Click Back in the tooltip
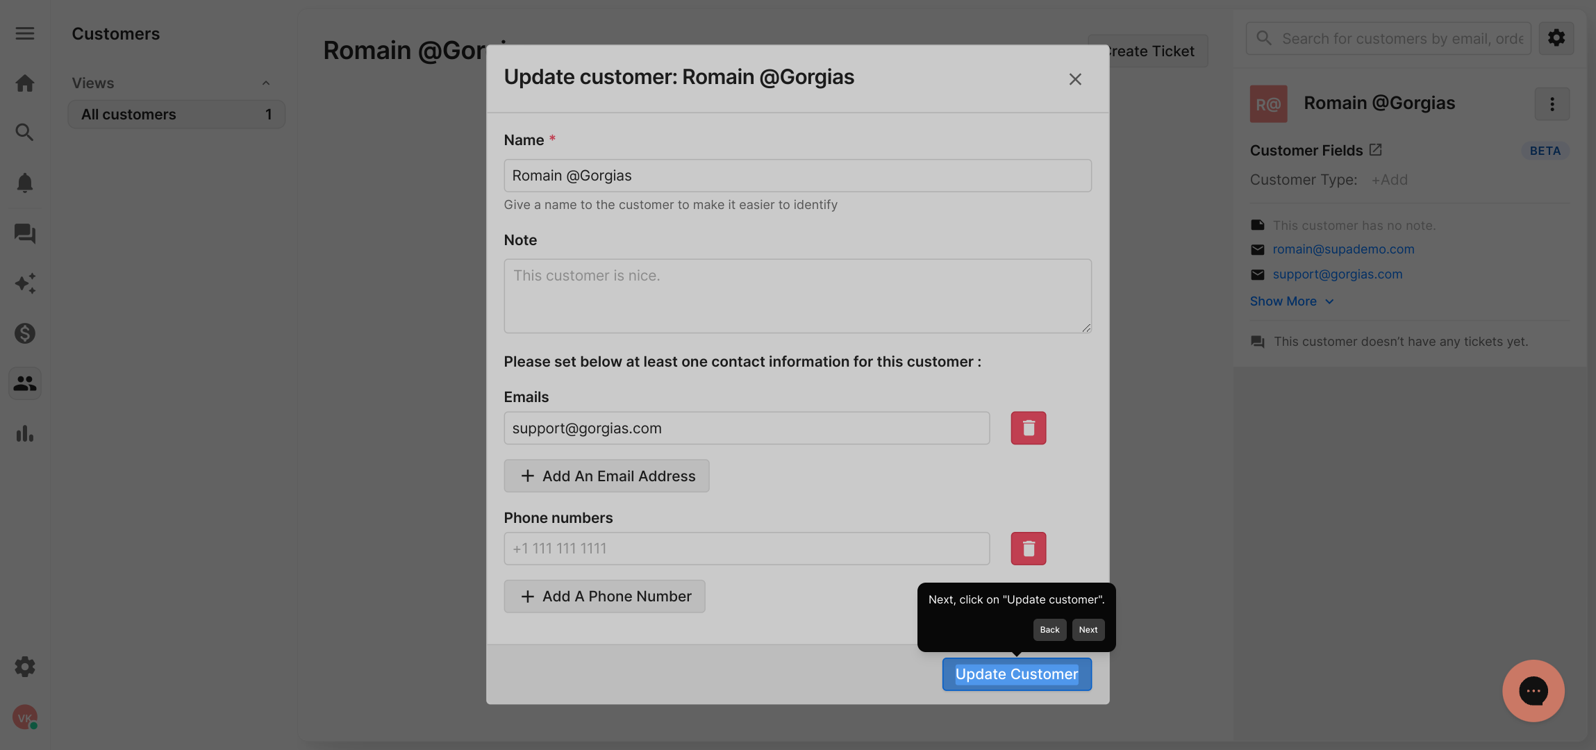This screenshot has width=1596, height=750. pos(1049,630)
